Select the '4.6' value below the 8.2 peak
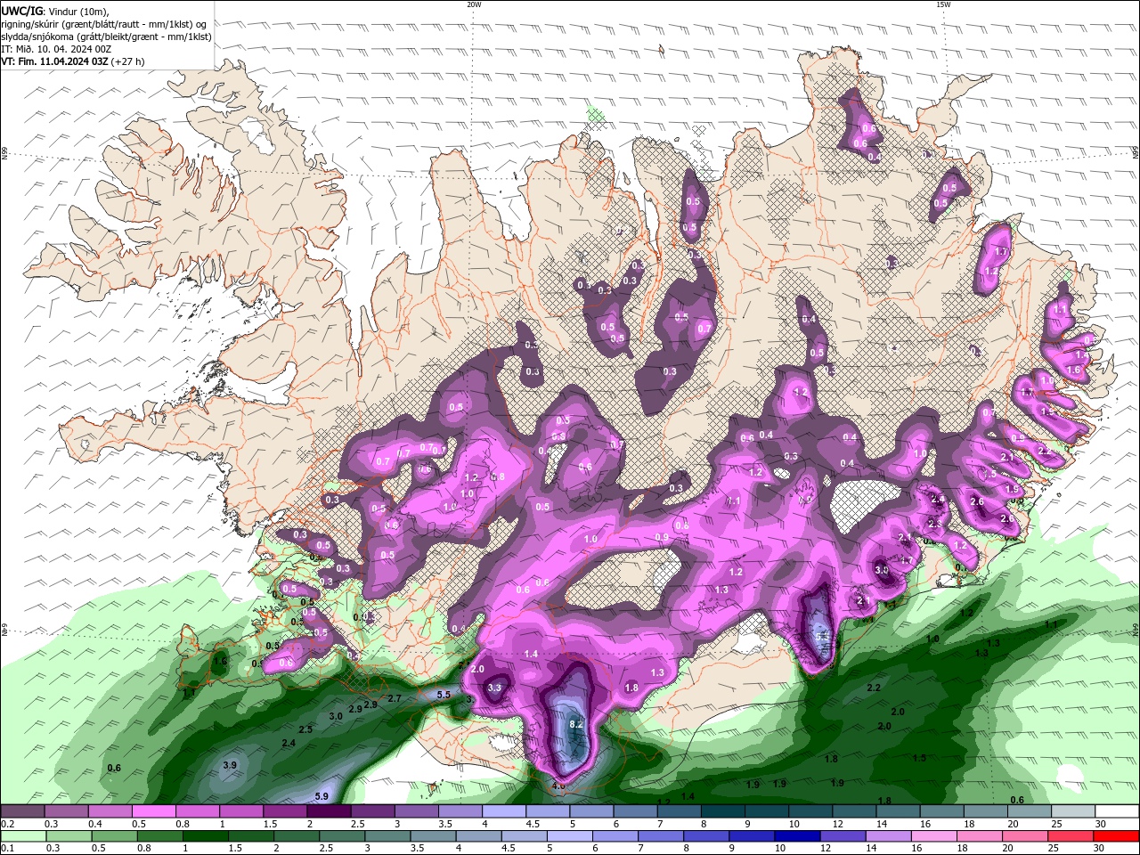Viewport: 1140px width, 855px height. pos(558,786)
